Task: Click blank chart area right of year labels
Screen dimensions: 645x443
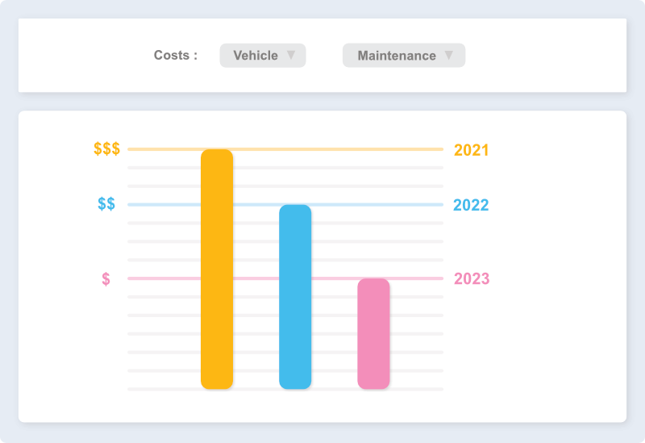Action: point(556,339)
